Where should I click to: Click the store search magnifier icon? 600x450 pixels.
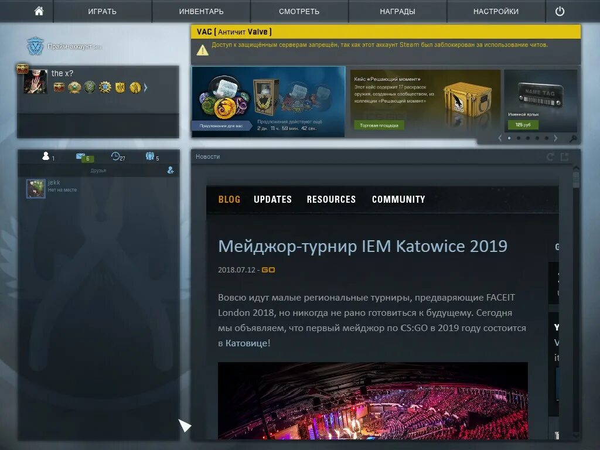coord(573,139)
